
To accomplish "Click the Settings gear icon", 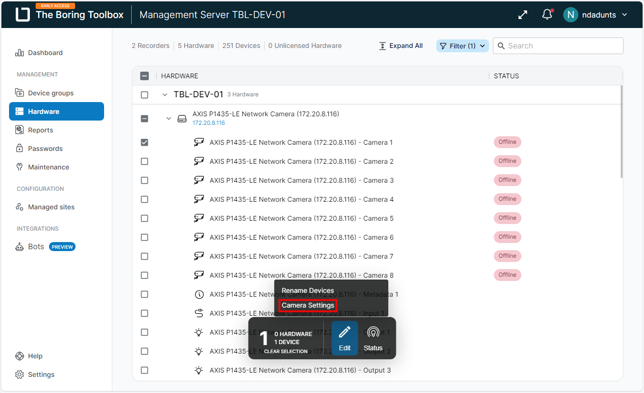I will point(19,374).
